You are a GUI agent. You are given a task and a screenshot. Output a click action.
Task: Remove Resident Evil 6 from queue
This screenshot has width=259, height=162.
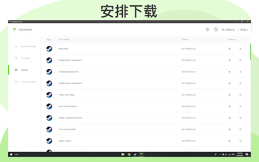240,83
